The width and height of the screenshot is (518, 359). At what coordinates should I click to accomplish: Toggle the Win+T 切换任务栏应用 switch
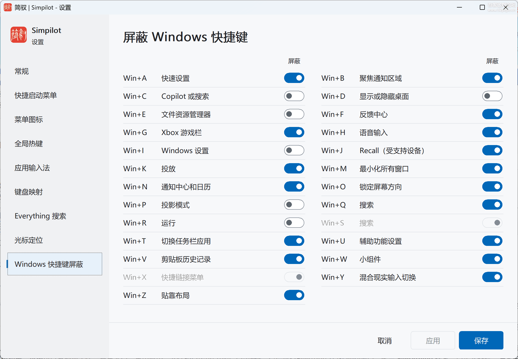[x=294, y=241]
